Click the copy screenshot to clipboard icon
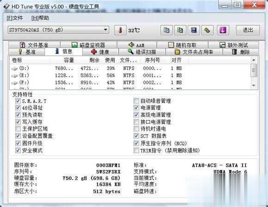This screenshot has height=207, width=268. coord(180,30)
